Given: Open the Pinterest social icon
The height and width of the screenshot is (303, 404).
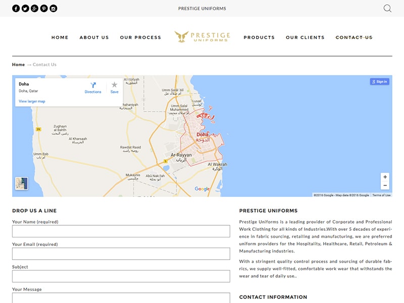Looking at the screenshot, I should [x=44, y=9].
